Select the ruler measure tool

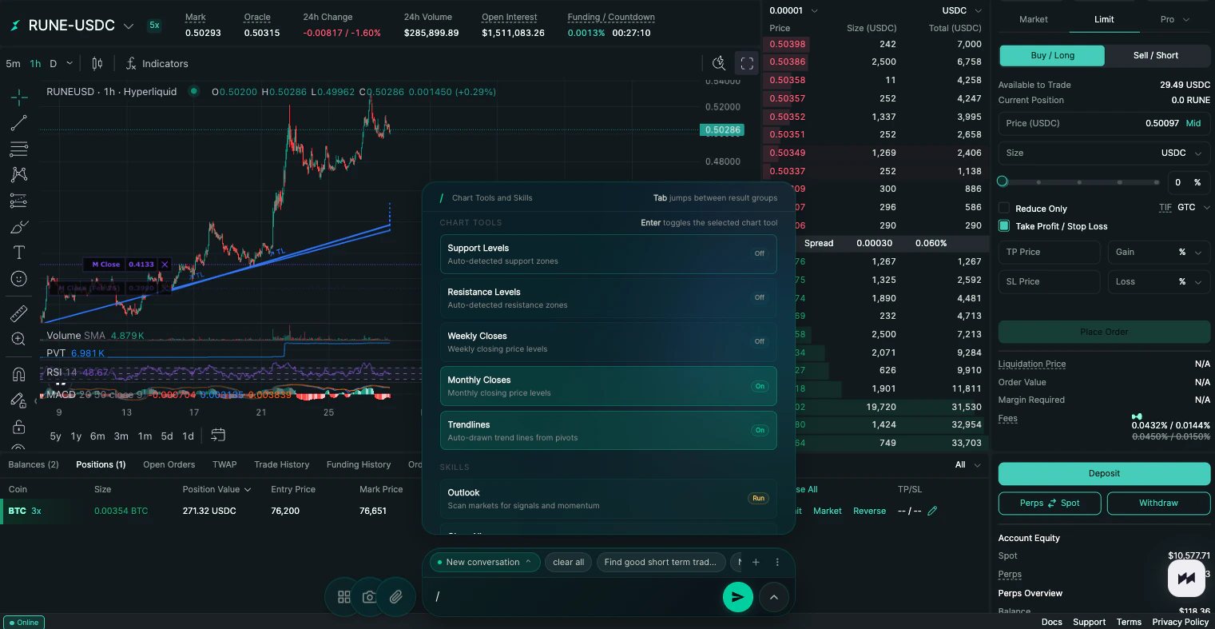coord(19,313)
